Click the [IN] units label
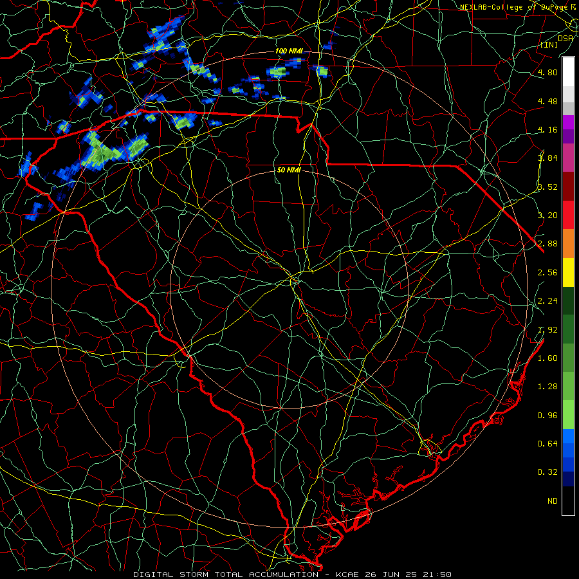The height and width of the screenshot is (579, 579). pos(549,44)
